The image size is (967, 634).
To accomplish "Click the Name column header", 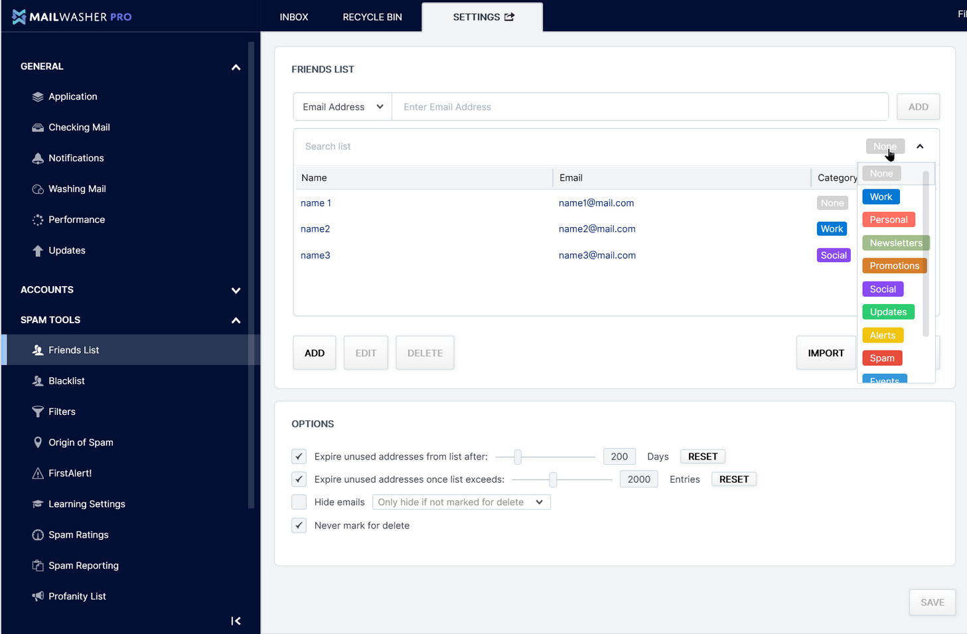I will coord(314,178).
